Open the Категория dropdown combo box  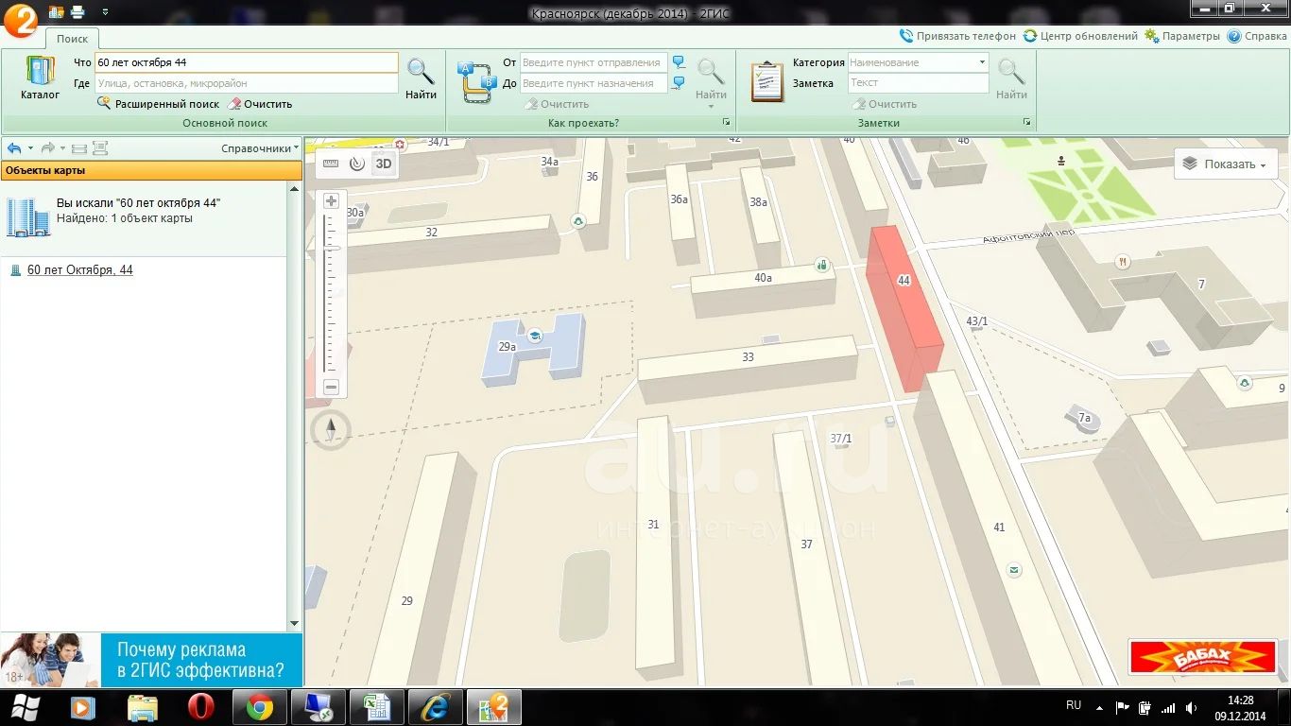(918, 62)
